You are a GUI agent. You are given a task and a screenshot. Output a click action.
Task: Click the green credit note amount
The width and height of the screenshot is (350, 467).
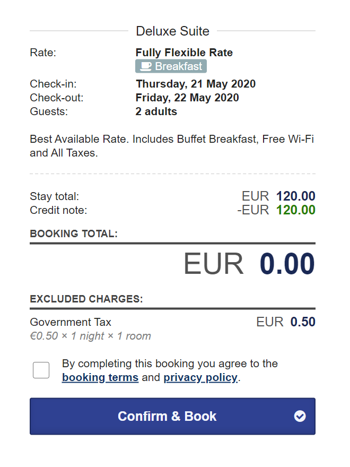tap(295, 210)
